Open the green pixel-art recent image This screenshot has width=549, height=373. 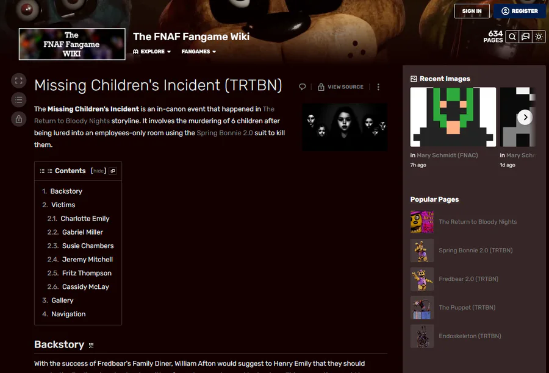point(453,117)
